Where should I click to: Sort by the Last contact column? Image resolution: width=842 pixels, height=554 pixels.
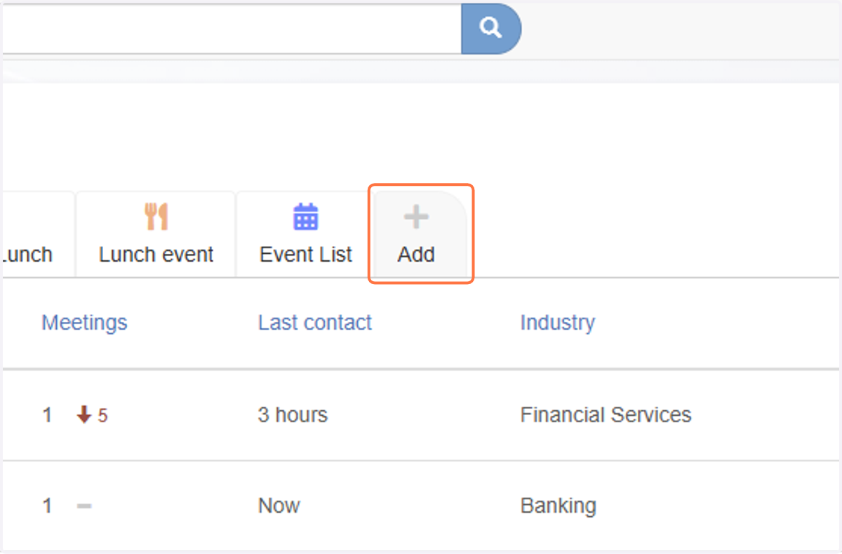(x=315, y=323)
